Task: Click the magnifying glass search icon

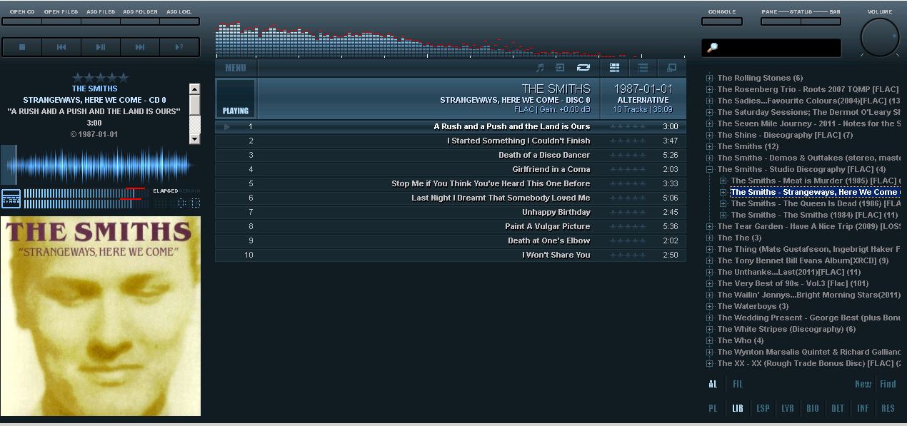Action: tap(712, 48)
